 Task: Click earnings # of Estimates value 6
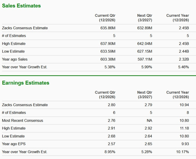(x=114, y=113)
